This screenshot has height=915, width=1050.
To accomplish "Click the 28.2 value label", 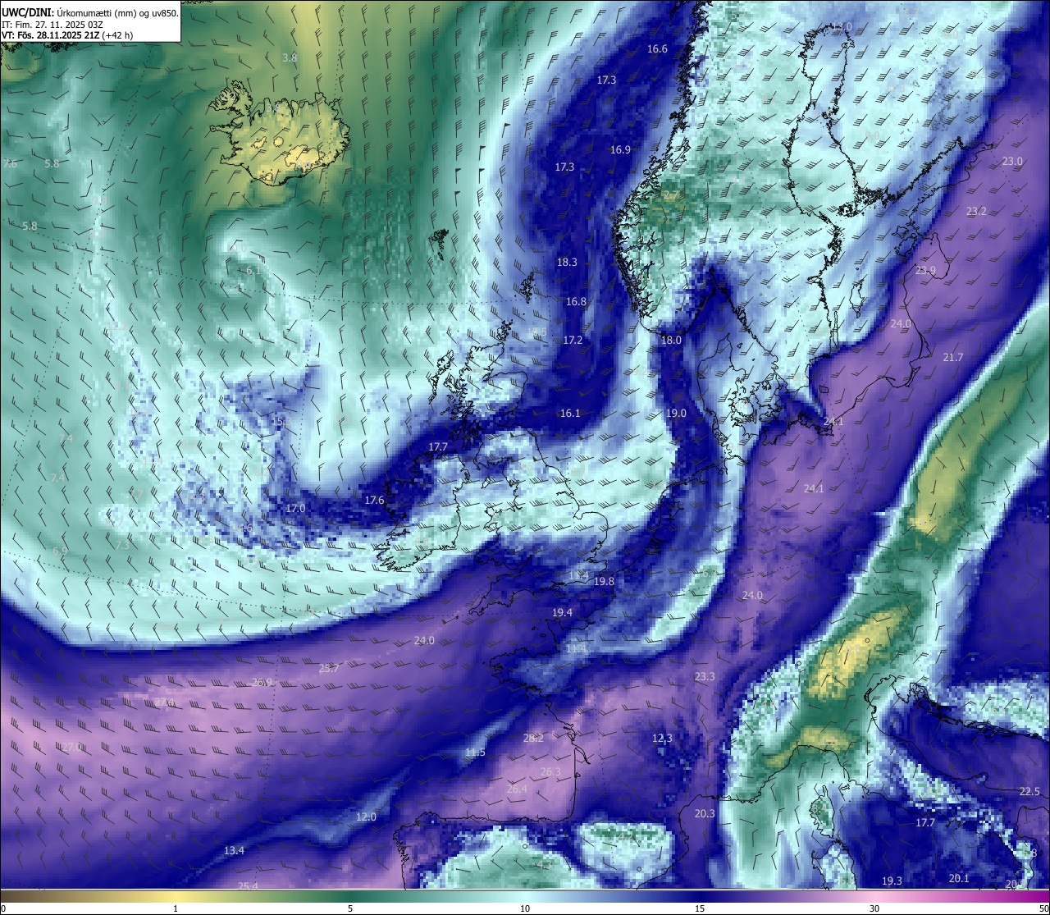I will pyautogui.click(x=533, y=739).
